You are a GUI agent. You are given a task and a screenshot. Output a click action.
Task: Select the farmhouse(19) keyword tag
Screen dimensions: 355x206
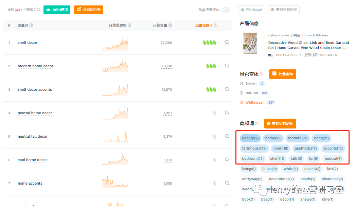tap(254, 149)
